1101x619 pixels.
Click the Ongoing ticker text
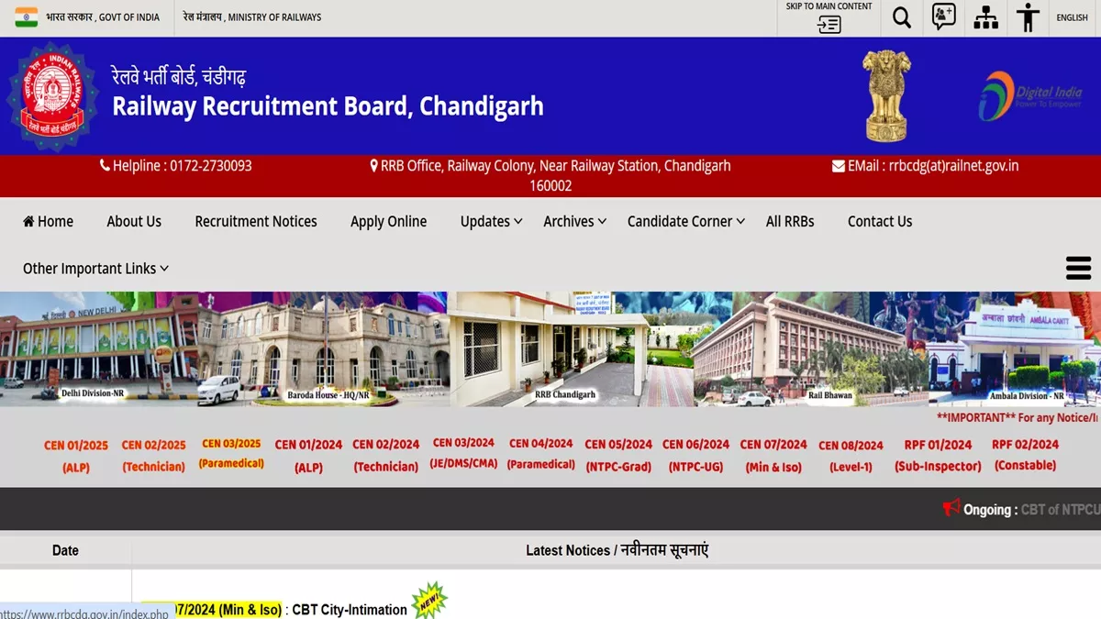[x=1031, y=510]
